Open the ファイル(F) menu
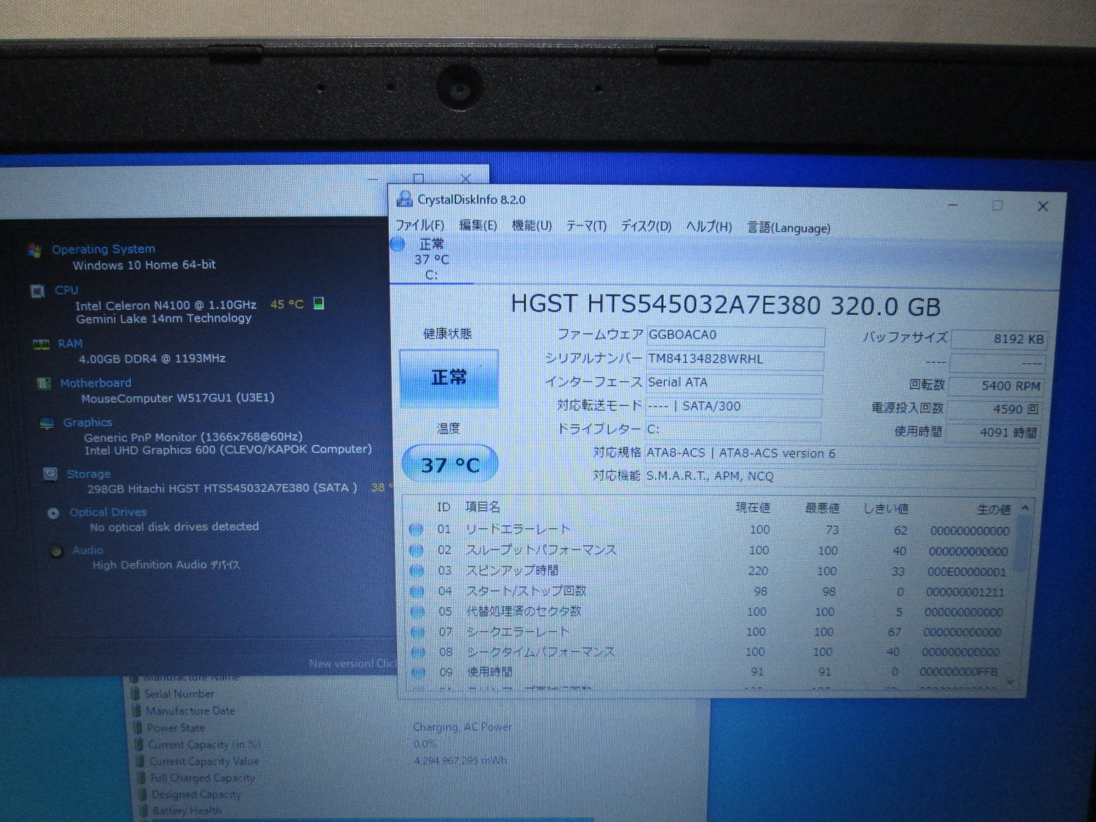Viewport: 1096px width, 822px height. (x=419, y=225)
